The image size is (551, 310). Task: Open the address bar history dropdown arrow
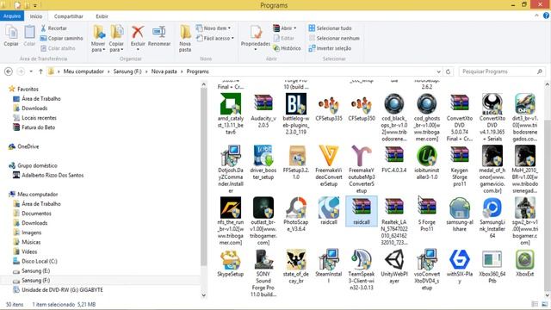pyautogui.click(x=438, y=71)
